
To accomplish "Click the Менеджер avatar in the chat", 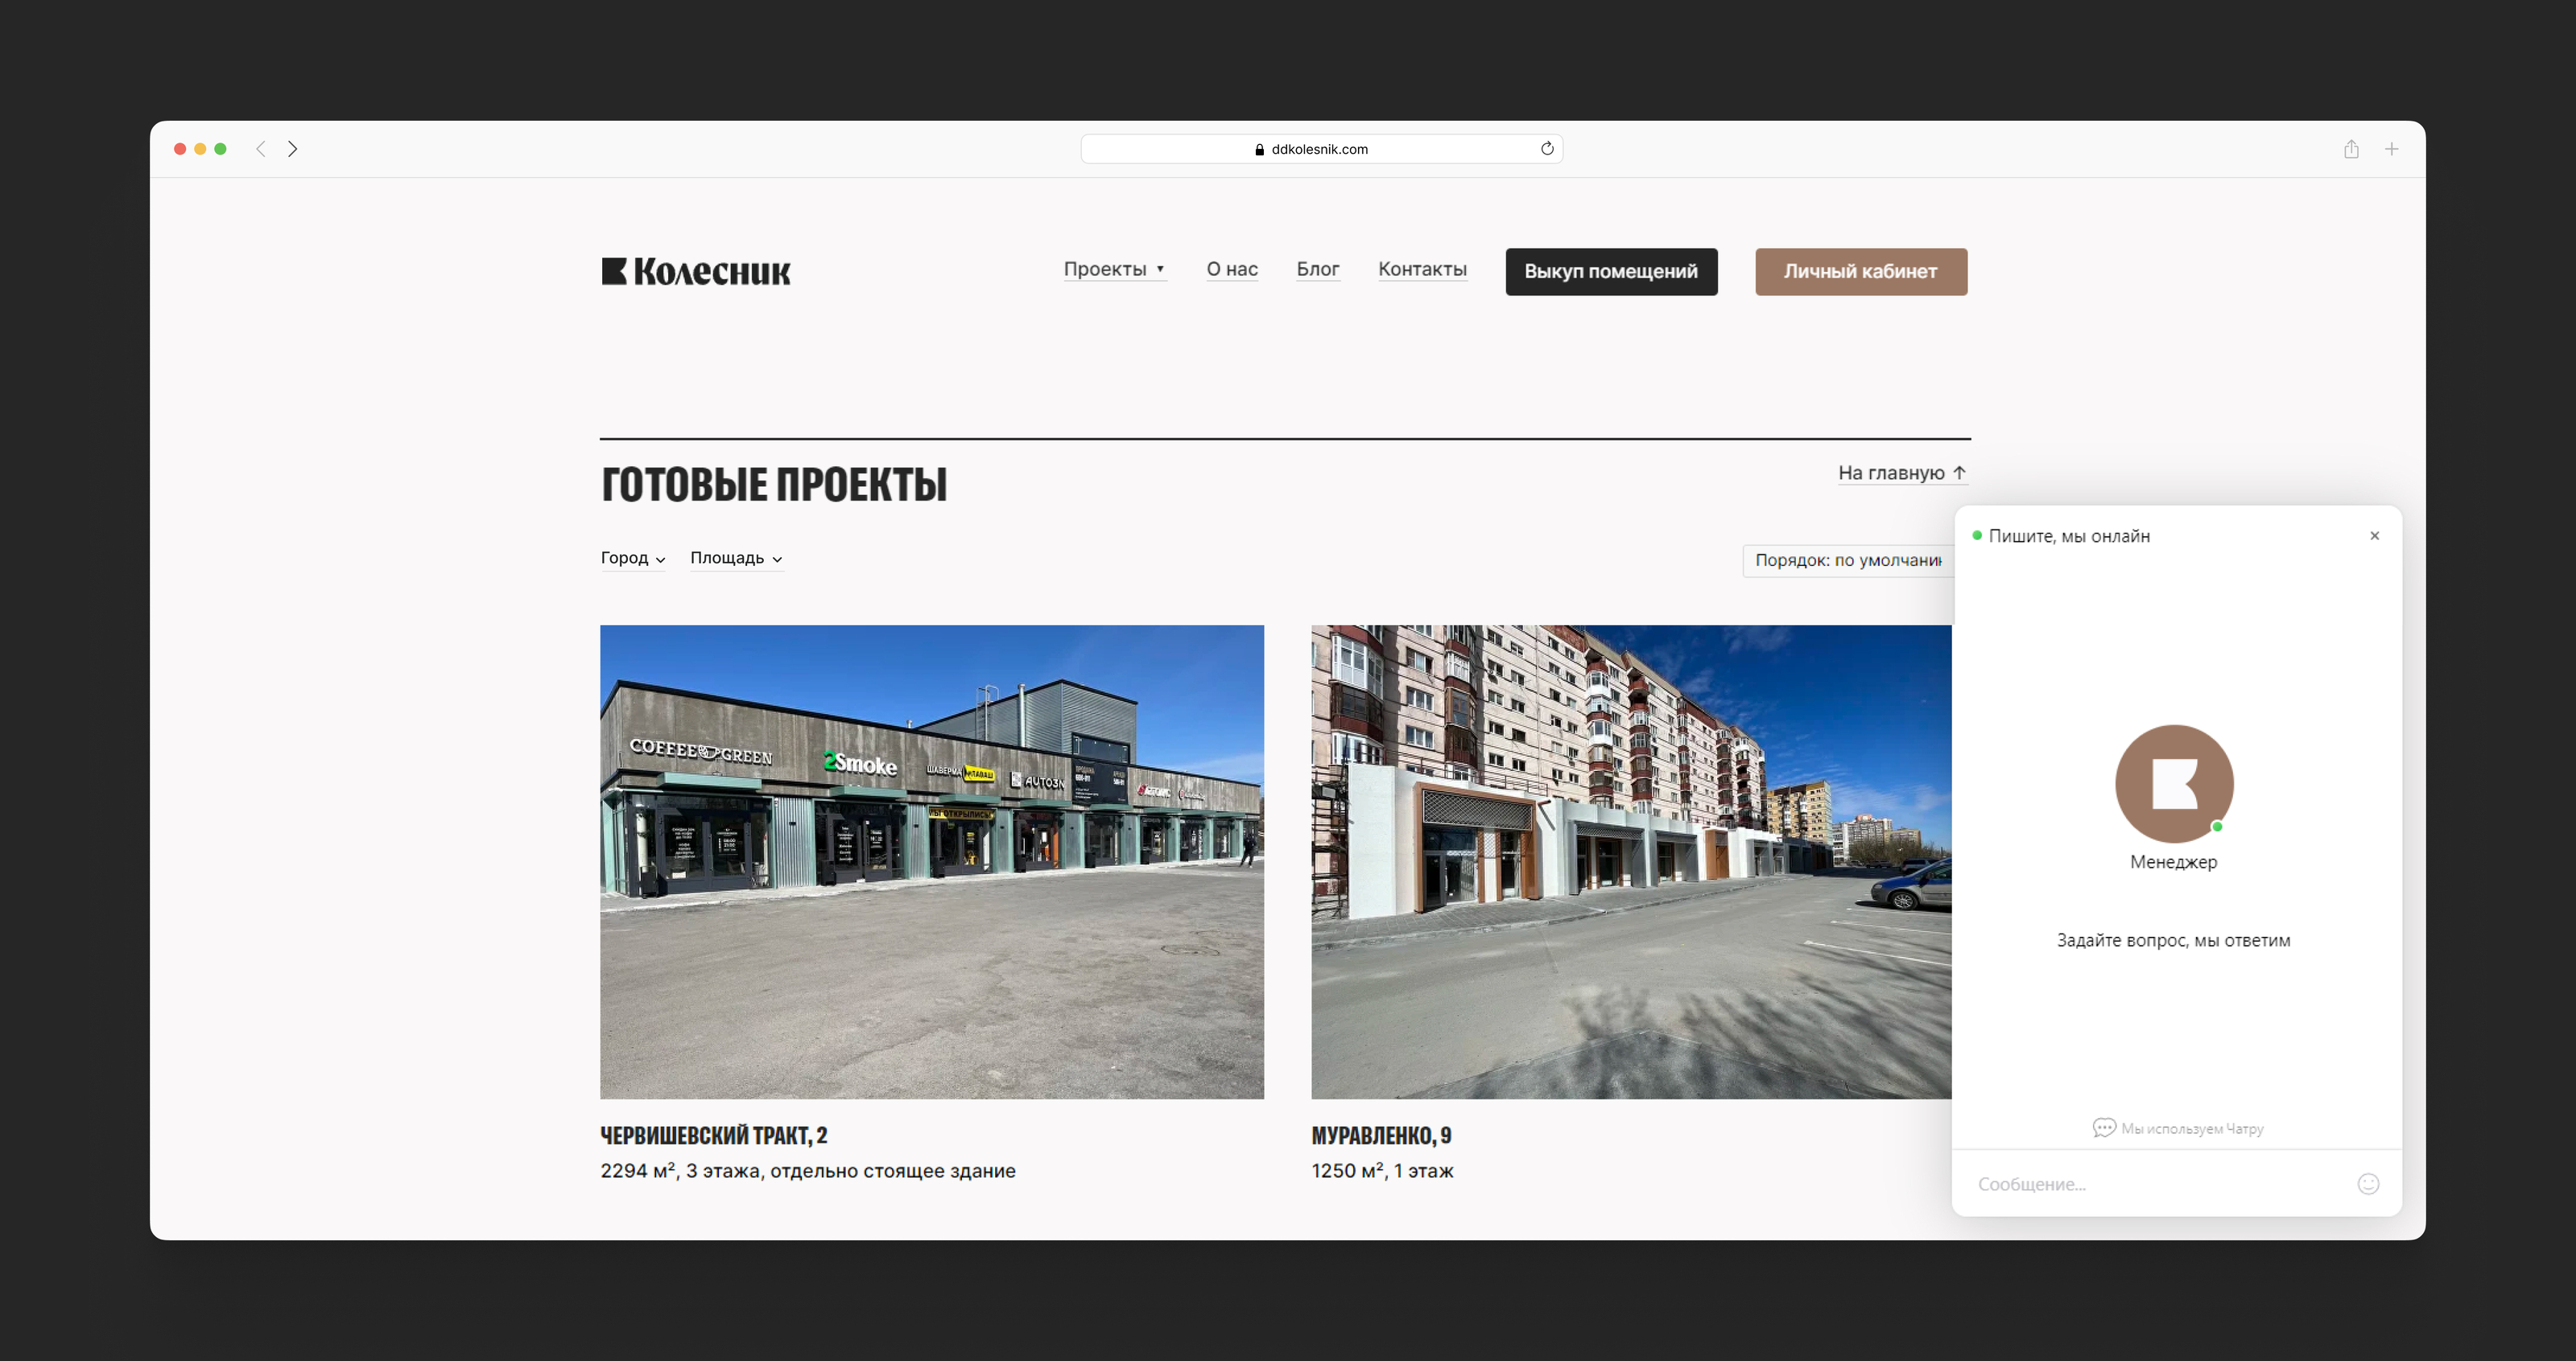I will pyautogui.click(x=2174, y=784).
